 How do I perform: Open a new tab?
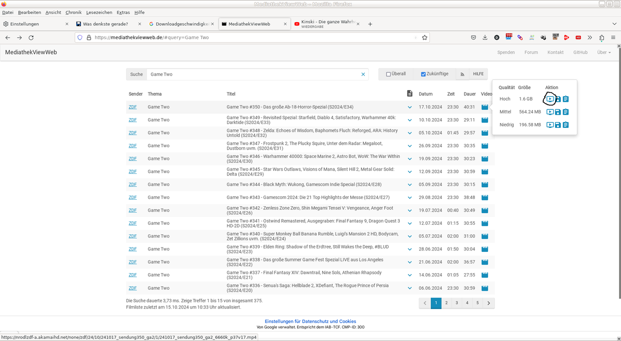pyautogui.click(x=370, y=24)
